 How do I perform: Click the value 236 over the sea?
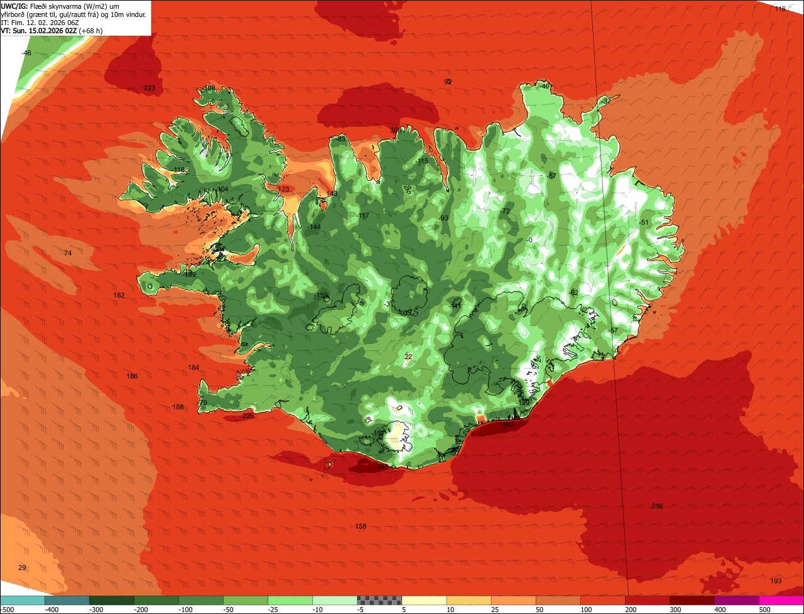[657, 506]
